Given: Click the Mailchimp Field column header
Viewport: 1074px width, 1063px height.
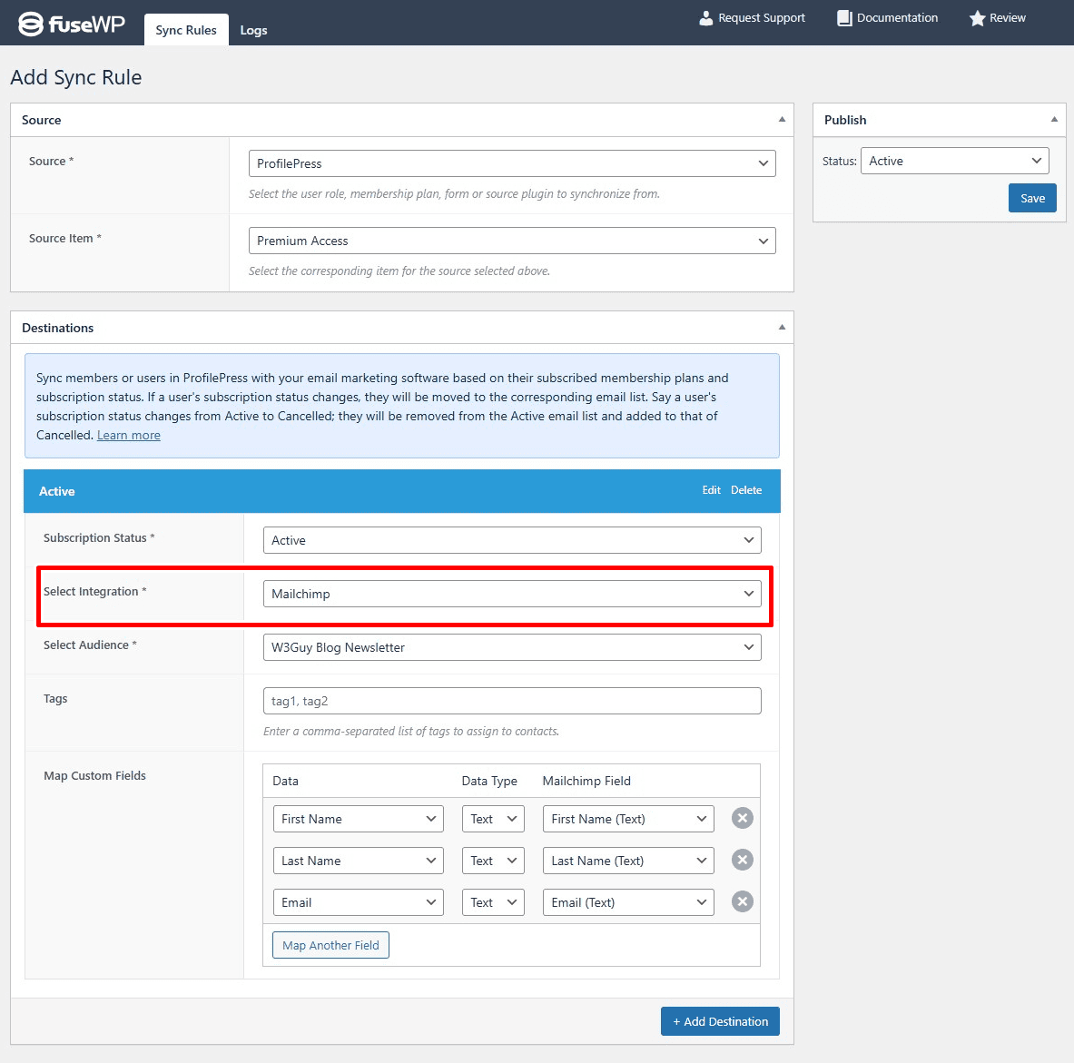Looking at the screenshot, I should tap(586, 781).
